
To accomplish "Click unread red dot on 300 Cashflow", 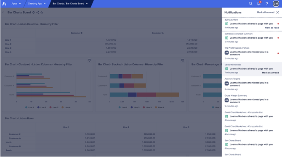I will point(278,24).
